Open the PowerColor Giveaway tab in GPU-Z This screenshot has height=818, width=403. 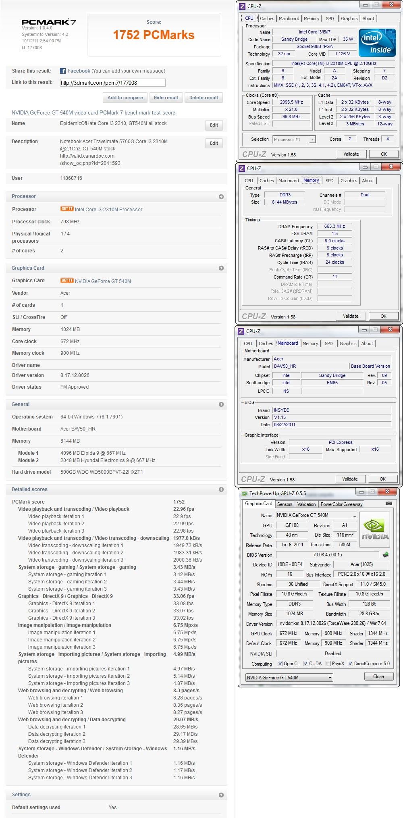pos(341,504)
